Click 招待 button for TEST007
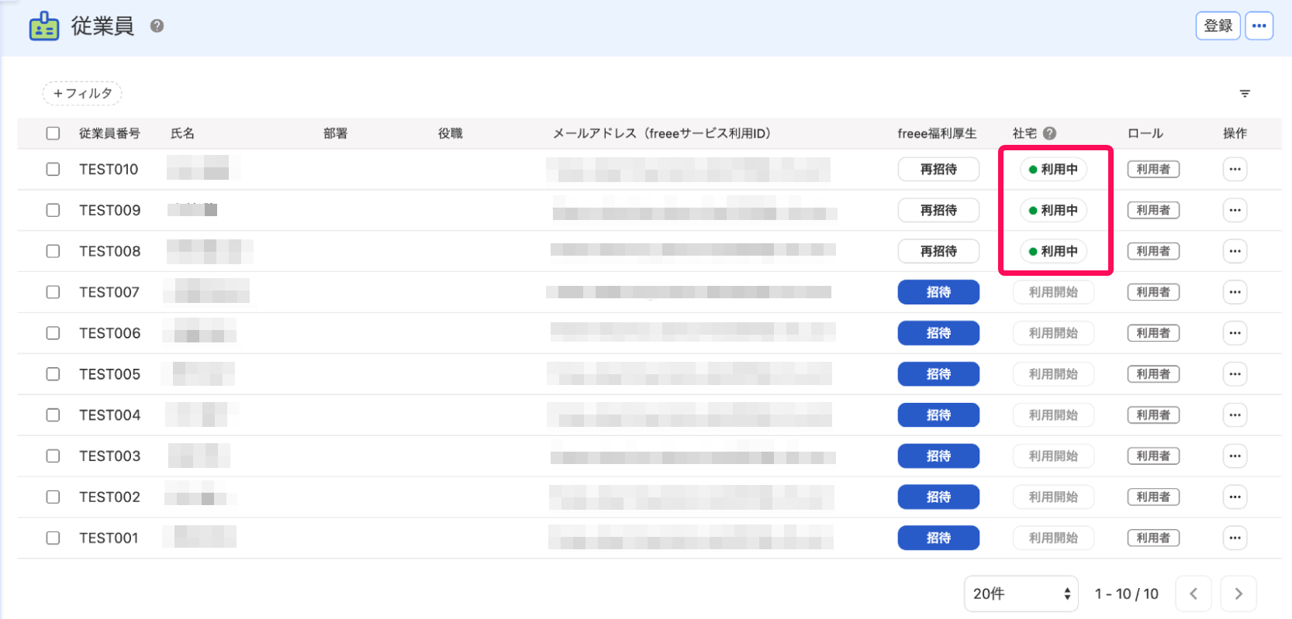The image size is (1292, 619). 938,292
